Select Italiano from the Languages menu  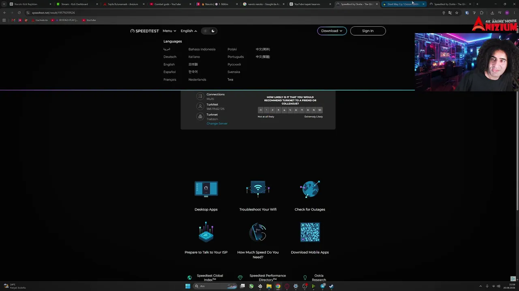(194, 57)
